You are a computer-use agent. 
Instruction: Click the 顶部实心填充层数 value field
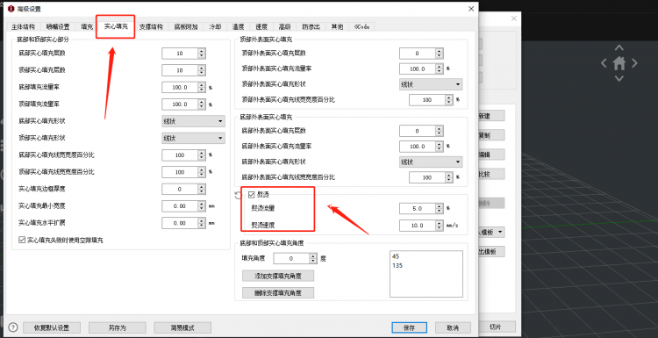[x=180, y=70]
